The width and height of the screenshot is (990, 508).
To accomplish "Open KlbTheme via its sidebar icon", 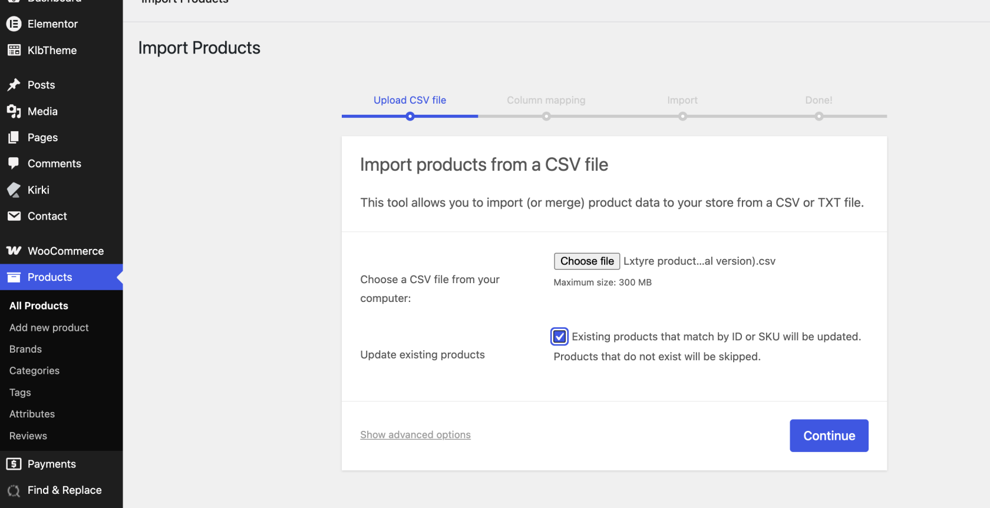I will 14,50.
